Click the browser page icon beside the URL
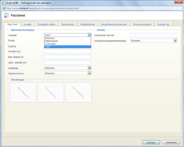The height and width of the screenshot is (147, 184). (4, 8)
